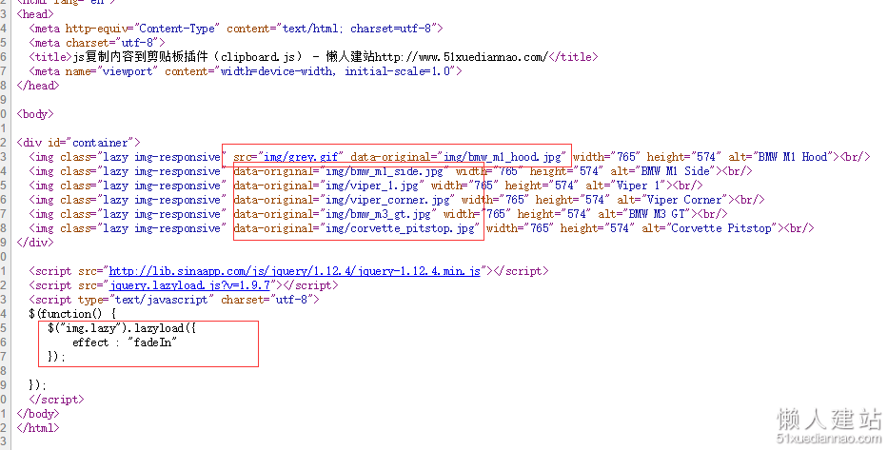
Task: Click the closing </html> tag
Action: [x=38, y=428]
